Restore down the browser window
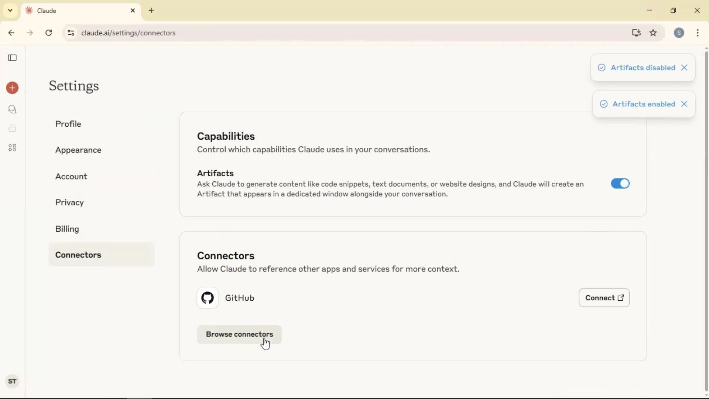 tap(674, 10)
